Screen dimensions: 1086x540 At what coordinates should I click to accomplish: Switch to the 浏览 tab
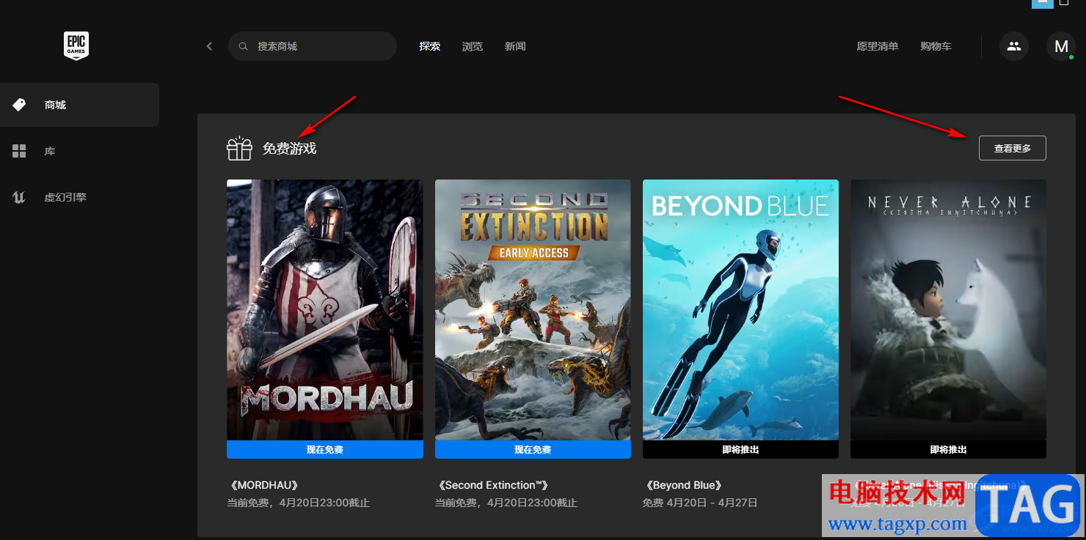pyautogui.click(x=473, y=46)
